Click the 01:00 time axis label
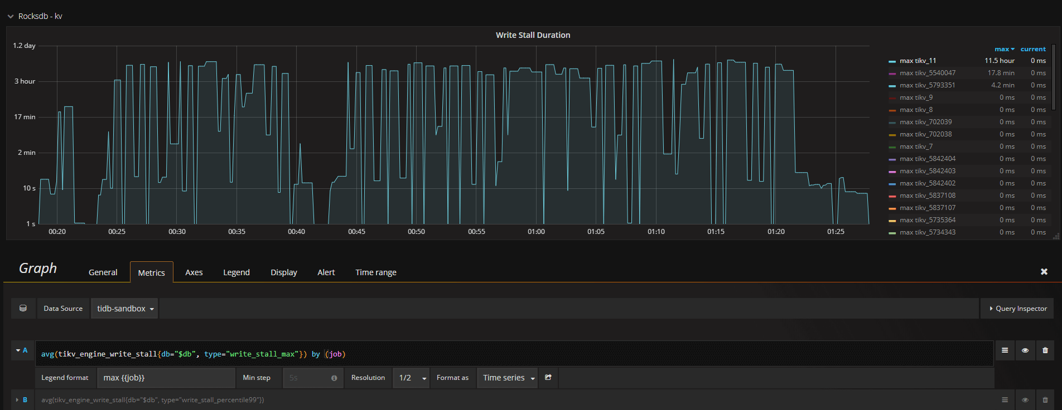1062x410 pixels. (536, 232)
